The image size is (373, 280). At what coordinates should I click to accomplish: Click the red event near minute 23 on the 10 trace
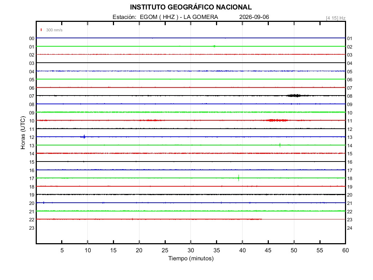tap(152, 120)
